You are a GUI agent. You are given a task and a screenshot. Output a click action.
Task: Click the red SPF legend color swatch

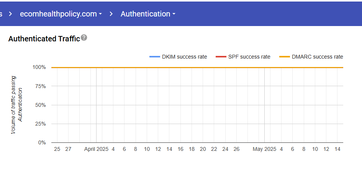pyautogui.click(x=221, y=57)
